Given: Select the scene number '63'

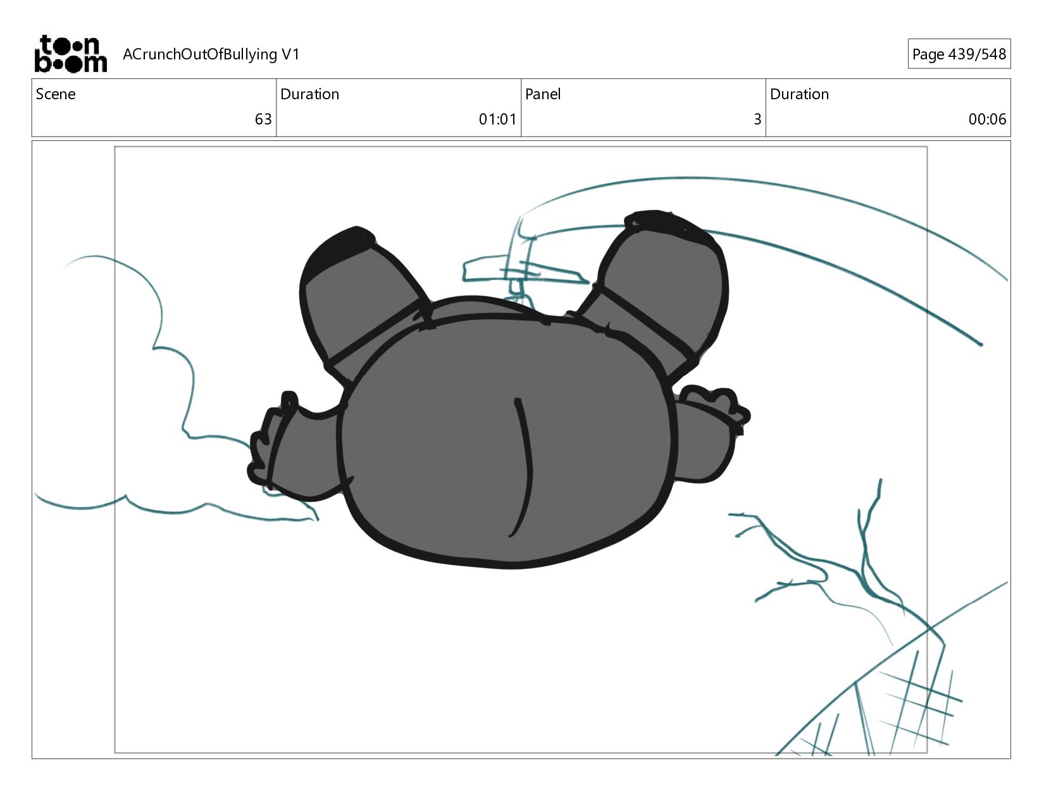Looking at the screenshot, I should tap(263, 119).
